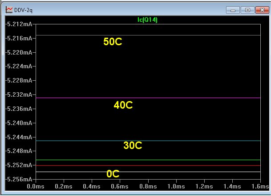The width and height of the screenshot is (271, 196).
Task: Click the 1.2ms time axis label
Action: tap(204, 186)
